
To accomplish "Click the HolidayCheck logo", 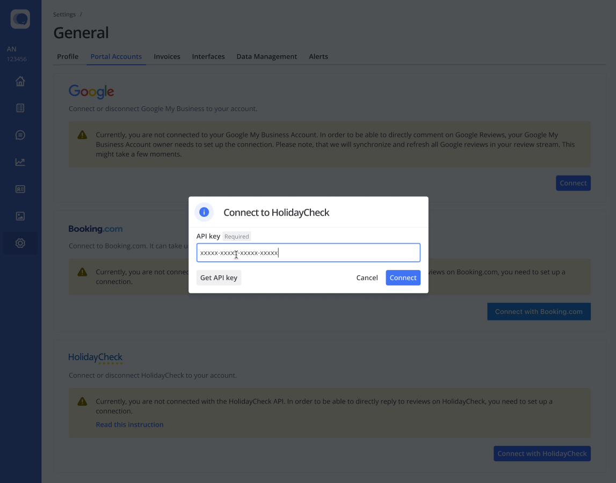I will pyautogui.click(x=95, y=358).
